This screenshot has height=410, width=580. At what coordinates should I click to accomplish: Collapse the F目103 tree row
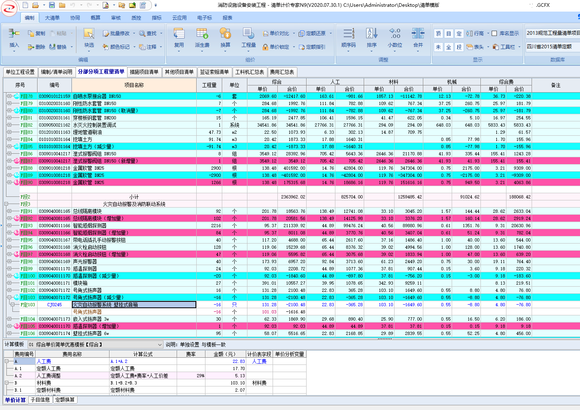9,297
